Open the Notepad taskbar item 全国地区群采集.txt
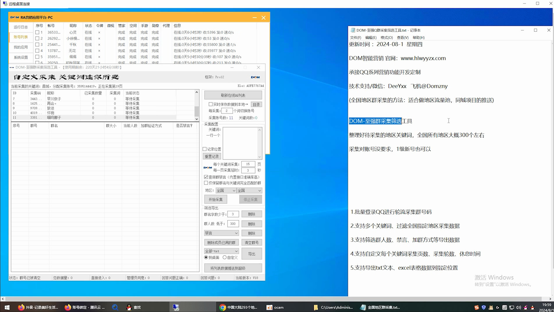Image resolution: width=554 pixels, height=312 pixels. [x=380, y=307]
